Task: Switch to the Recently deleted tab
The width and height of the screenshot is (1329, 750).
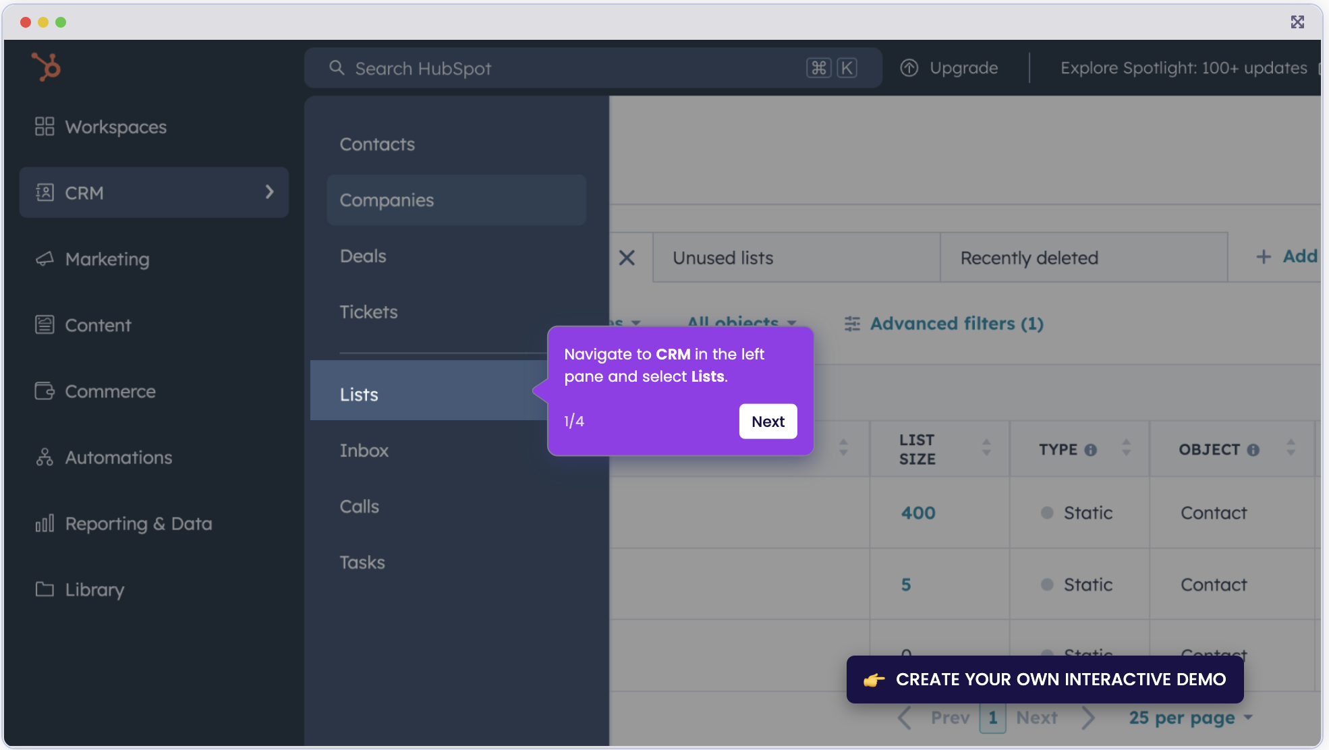Action: [x=1029, y=258]
